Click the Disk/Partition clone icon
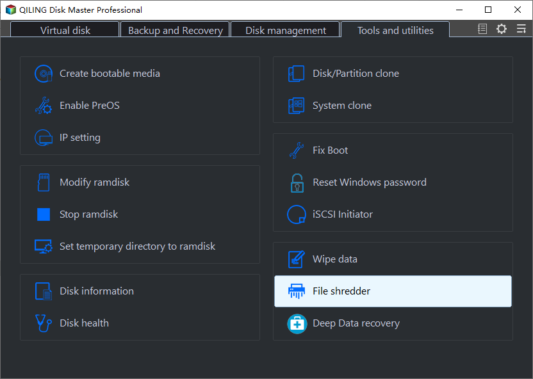This screenshot has width=533, height=379. (x=297, y=74)
